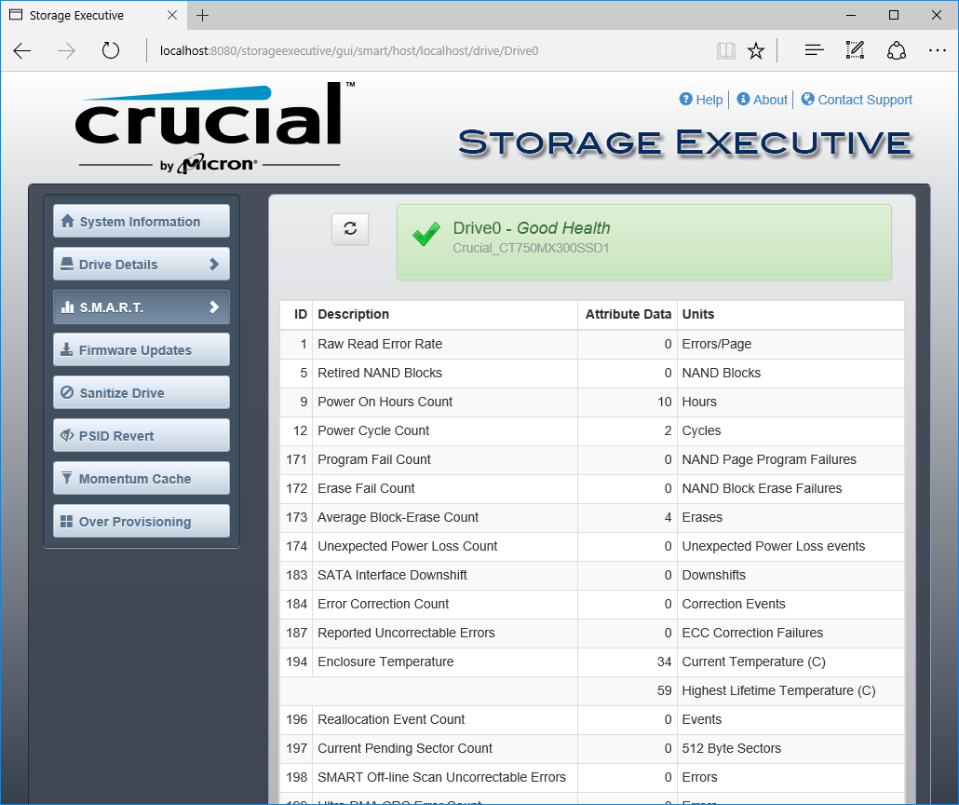Click the About info icon
The image size is (959, 805).
click(x=743, y=99)
